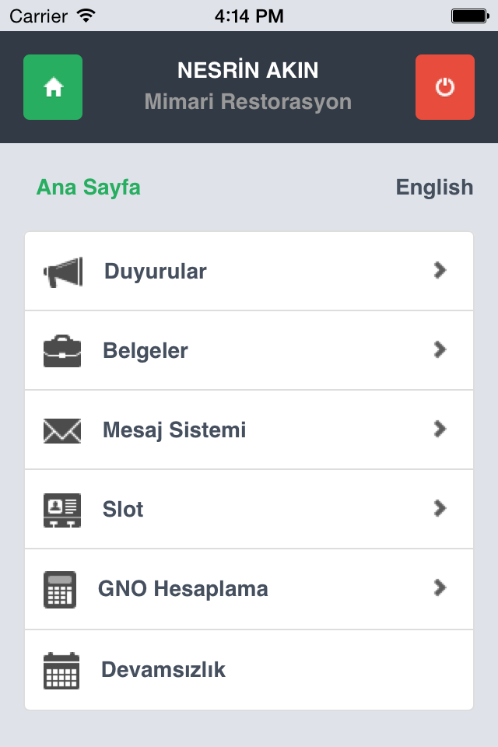Open Mesaj Sistemi via its chevron arrow

coord(440,429)
